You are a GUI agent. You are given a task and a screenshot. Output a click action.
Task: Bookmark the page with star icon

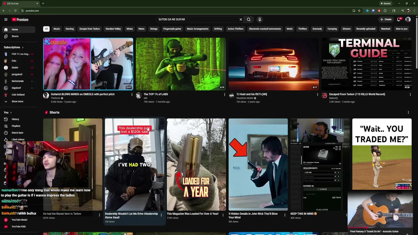tap(359, 11)
